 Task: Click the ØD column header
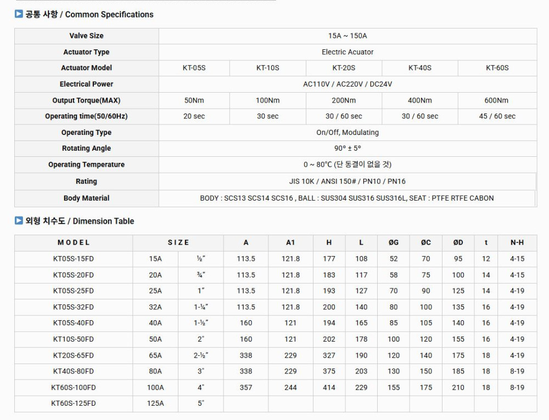(458, 242)
